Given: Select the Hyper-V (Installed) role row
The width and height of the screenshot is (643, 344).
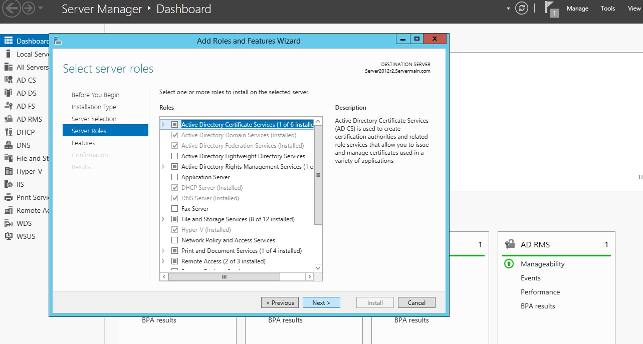Looking at the screenshot, I should pos(237,230).
